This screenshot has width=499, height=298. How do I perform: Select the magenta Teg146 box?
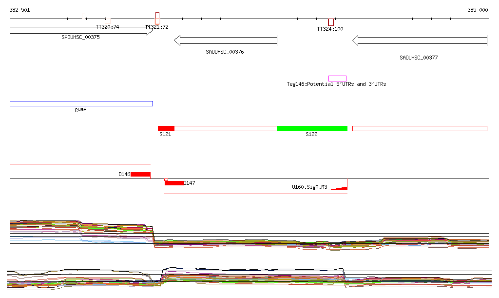(337, 79)
